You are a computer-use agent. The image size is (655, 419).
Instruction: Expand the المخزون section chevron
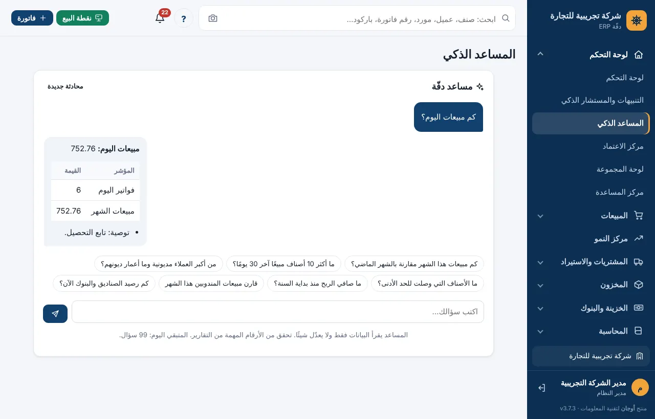pyautogui.click(x=540, y=285)
